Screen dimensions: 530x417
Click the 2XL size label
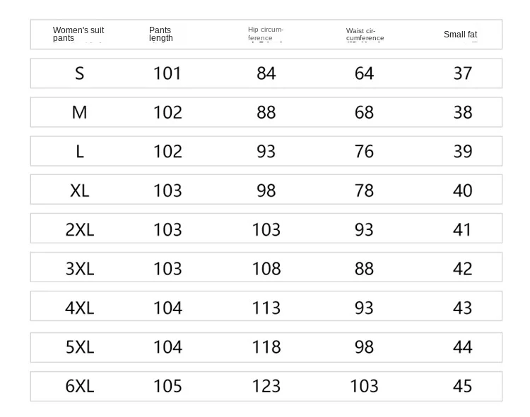coord(79,229)
